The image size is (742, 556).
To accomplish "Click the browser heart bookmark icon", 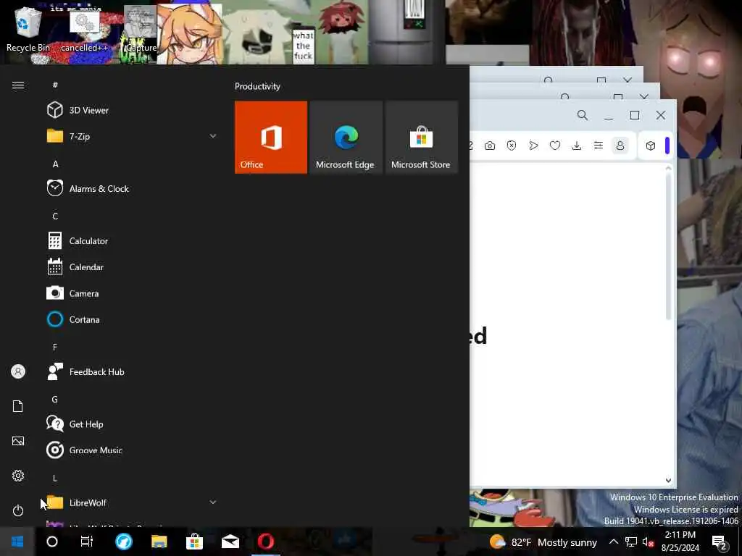I will pyautogui.click(x=555, y=146).
